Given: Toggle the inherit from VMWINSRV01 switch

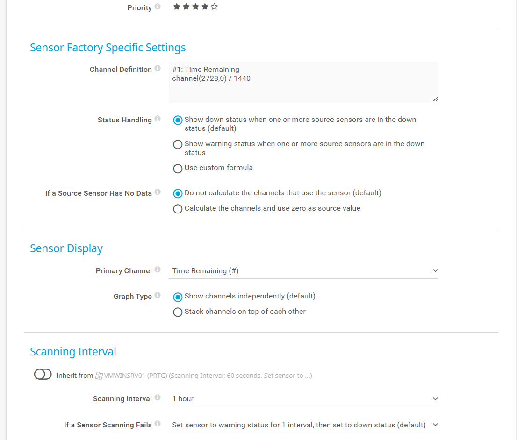Looking at the screenshot, I should (43, 375).
